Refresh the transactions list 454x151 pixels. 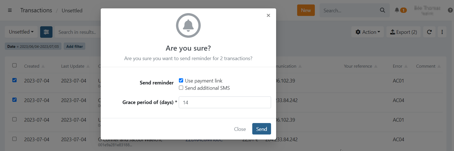(x=429, y=32)
